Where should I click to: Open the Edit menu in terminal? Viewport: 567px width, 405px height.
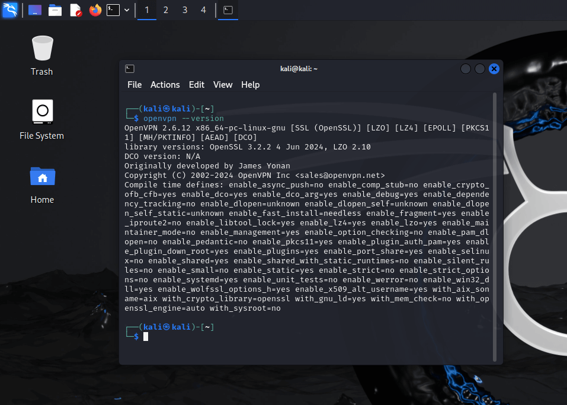click(x=197, y=85)
